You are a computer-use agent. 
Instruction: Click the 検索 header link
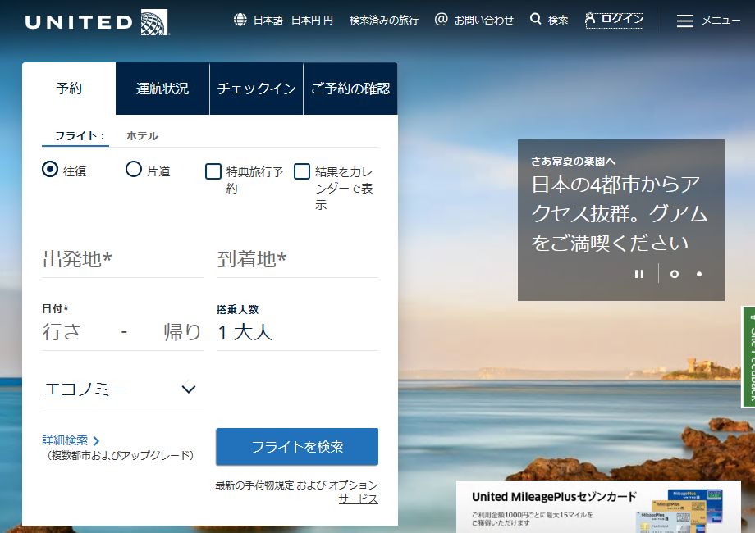point(558,20)
